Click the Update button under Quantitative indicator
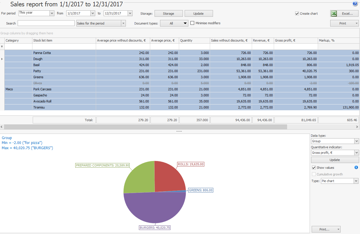The image size is (360, 234). pyautogui.click(x=335, y=160)
